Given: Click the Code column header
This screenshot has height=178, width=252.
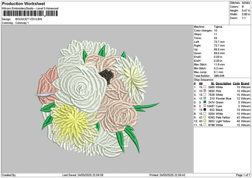Looking at the screenshot, I should [x=236, y=84].
